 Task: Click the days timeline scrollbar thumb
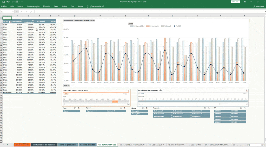224,104
